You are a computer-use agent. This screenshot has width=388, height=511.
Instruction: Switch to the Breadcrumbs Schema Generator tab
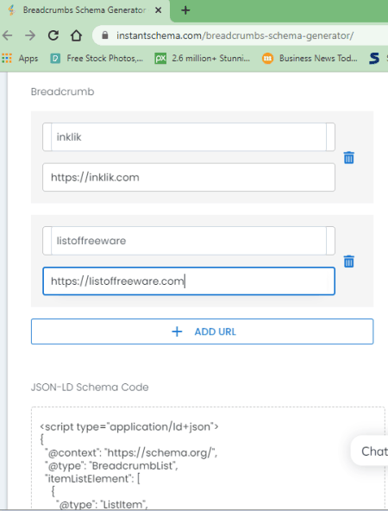click(84, 10)
